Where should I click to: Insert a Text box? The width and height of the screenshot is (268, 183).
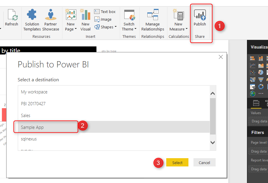[x=105, y=12]
